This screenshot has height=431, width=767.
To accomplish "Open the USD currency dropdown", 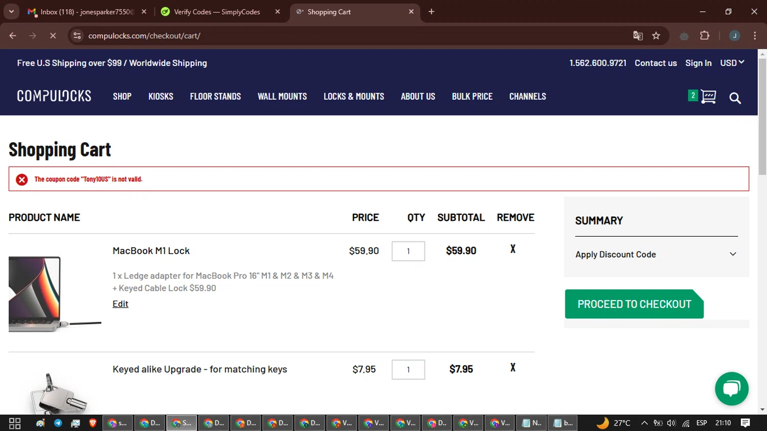I will (732, 63).
